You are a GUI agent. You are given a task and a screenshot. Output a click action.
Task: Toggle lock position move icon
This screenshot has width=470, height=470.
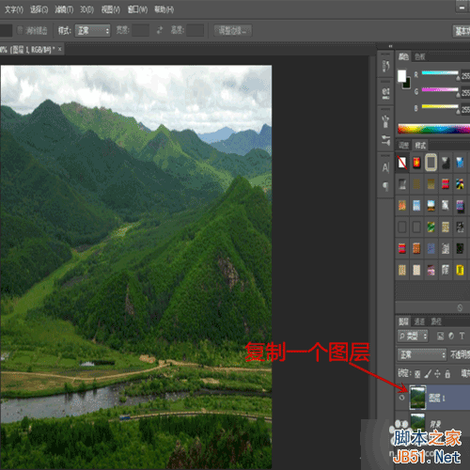437,374
